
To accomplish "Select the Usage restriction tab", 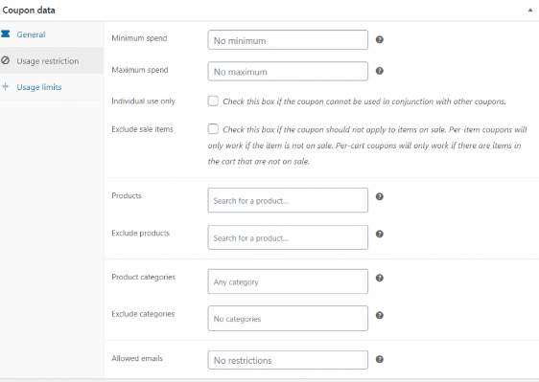I will [52, 60].
